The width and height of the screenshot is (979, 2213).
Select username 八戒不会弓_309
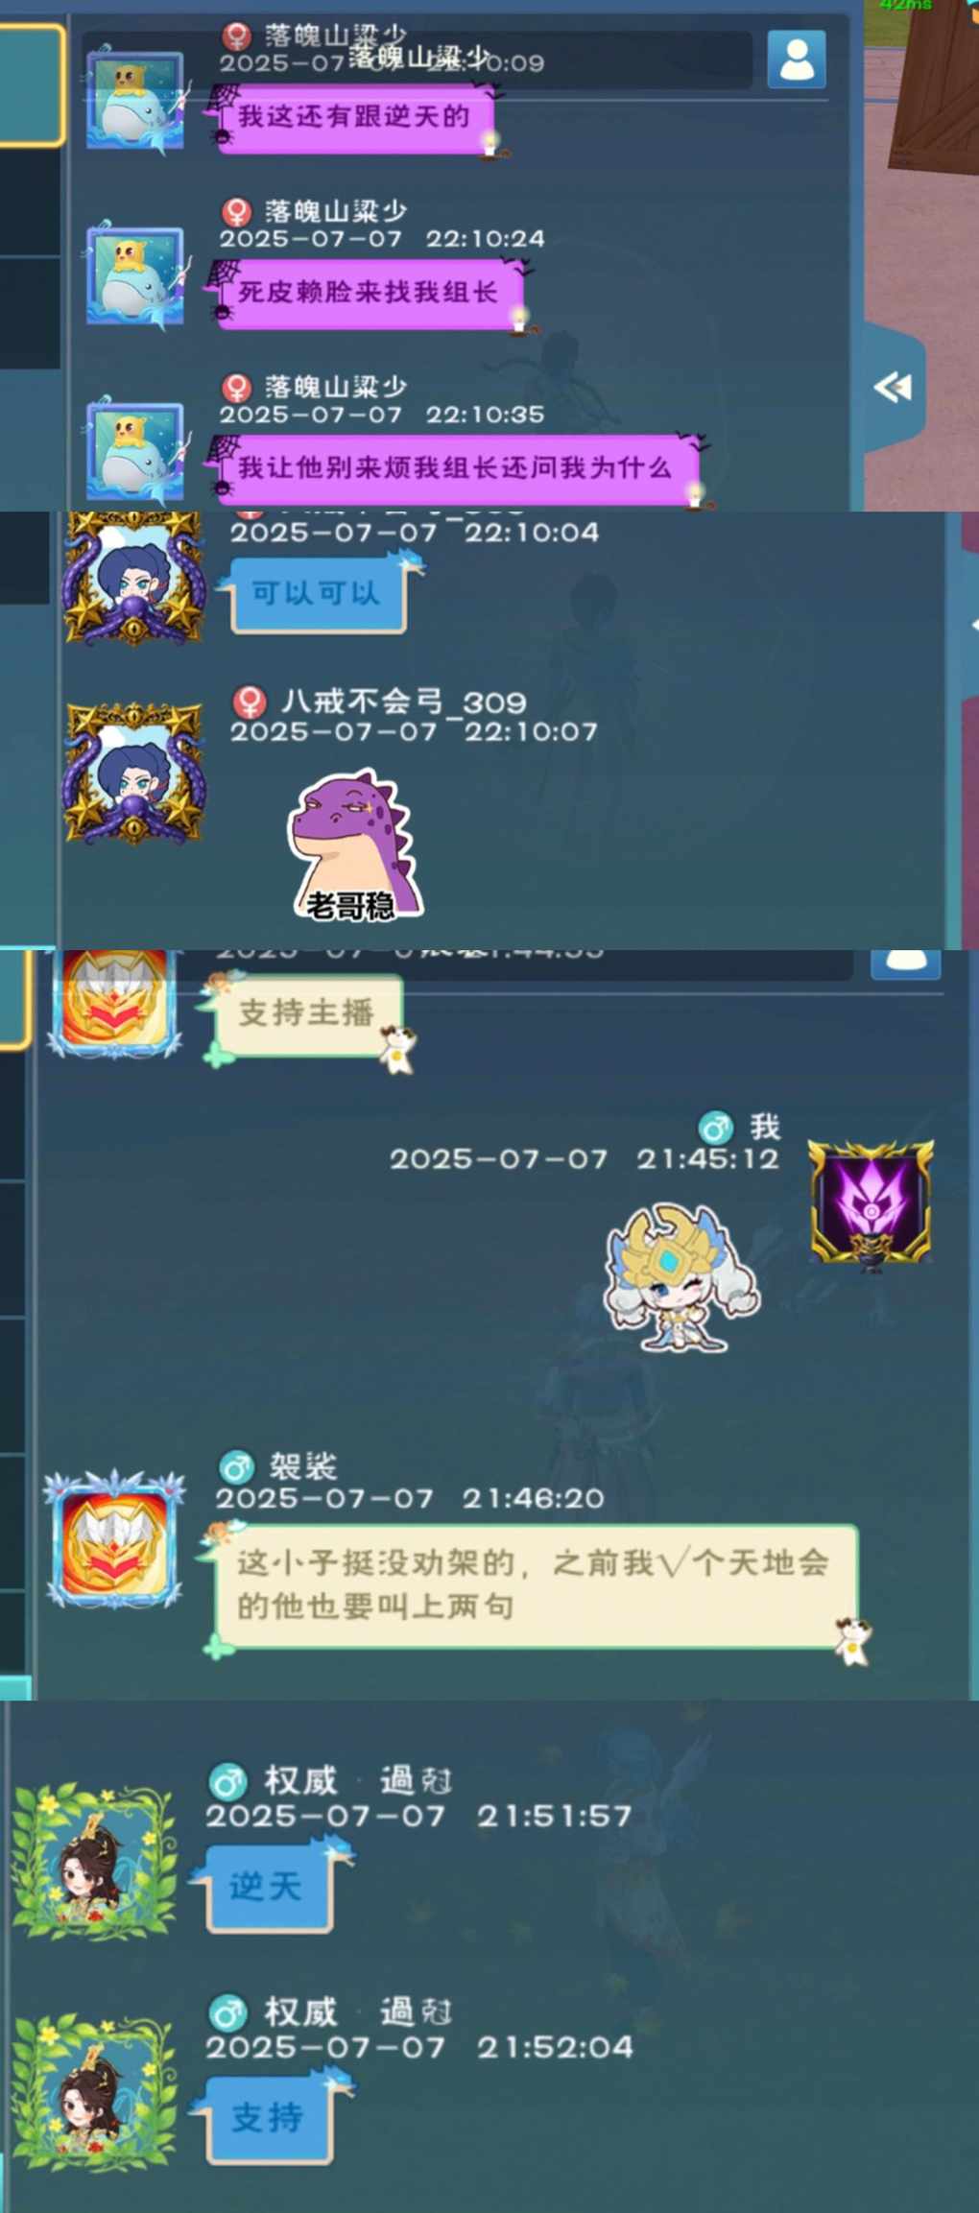(x=403, y=702)
